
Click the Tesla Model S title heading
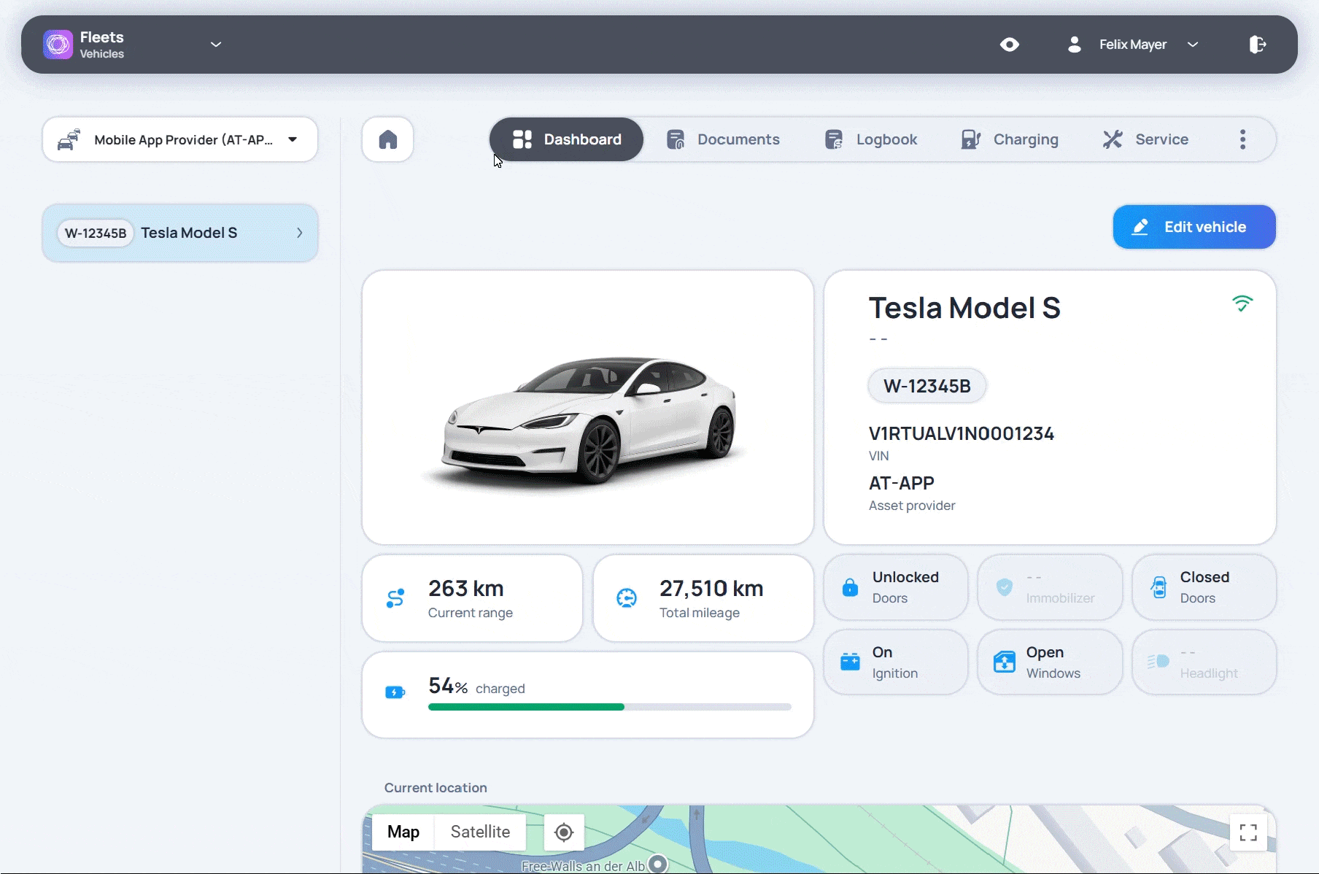pos(964,308)
